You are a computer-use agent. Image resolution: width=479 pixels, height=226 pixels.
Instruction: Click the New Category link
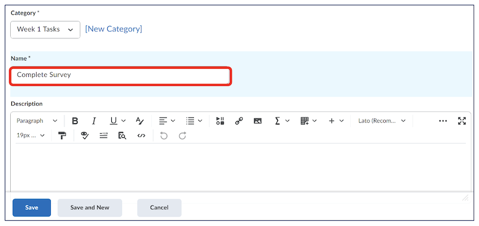pos(114,29)
